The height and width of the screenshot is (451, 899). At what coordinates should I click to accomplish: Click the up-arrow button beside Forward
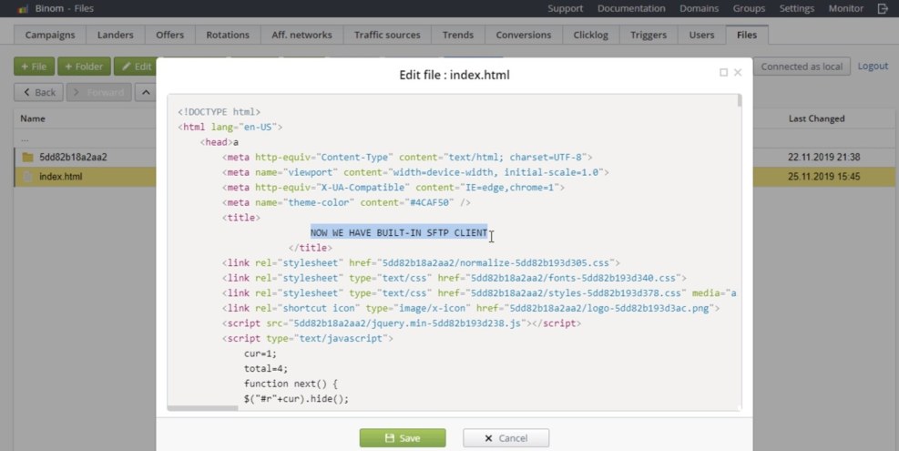pyautogui.click(x=145, y=92)
